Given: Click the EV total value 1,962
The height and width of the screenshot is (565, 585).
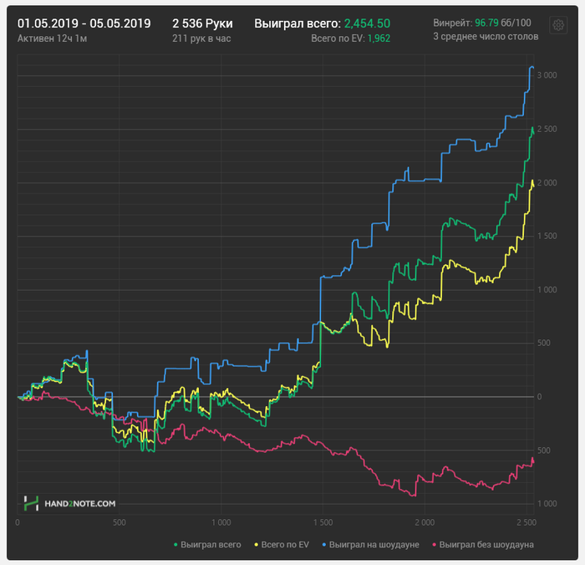Looking at the screenshot, I should point(379,38).
